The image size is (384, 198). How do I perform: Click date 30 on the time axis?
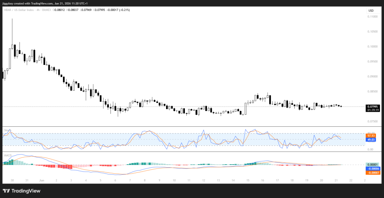click(x=12, y=180)
